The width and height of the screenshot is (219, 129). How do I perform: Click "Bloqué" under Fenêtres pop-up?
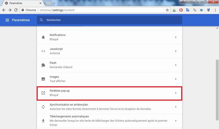[54, 95]
